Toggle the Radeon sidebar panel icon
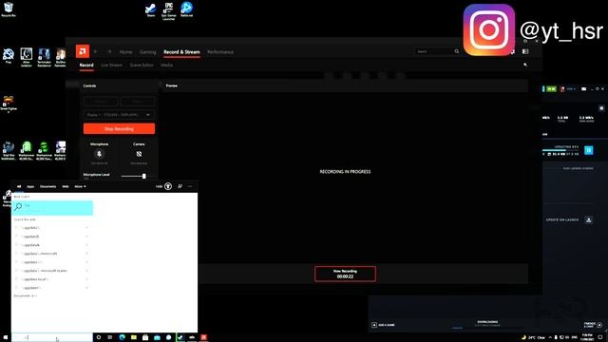 pos(525,51)
